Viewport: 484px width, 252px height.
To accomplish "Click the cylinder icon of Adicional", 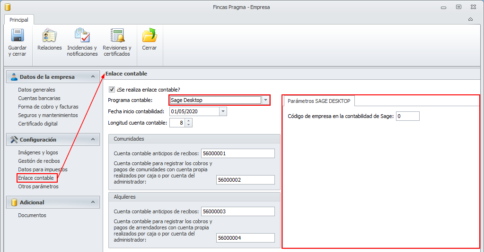I will pyautogui.click(x=14, y=202).
